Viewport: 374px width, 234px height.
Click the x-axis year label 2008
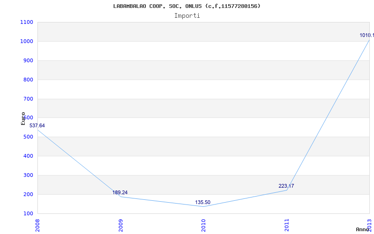click(38, 225)
